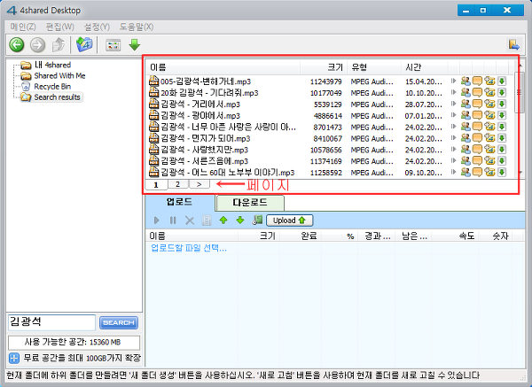Click the start transfer play icon in the upload toolbar
The image size is (532, 387).
click(156, 221)
